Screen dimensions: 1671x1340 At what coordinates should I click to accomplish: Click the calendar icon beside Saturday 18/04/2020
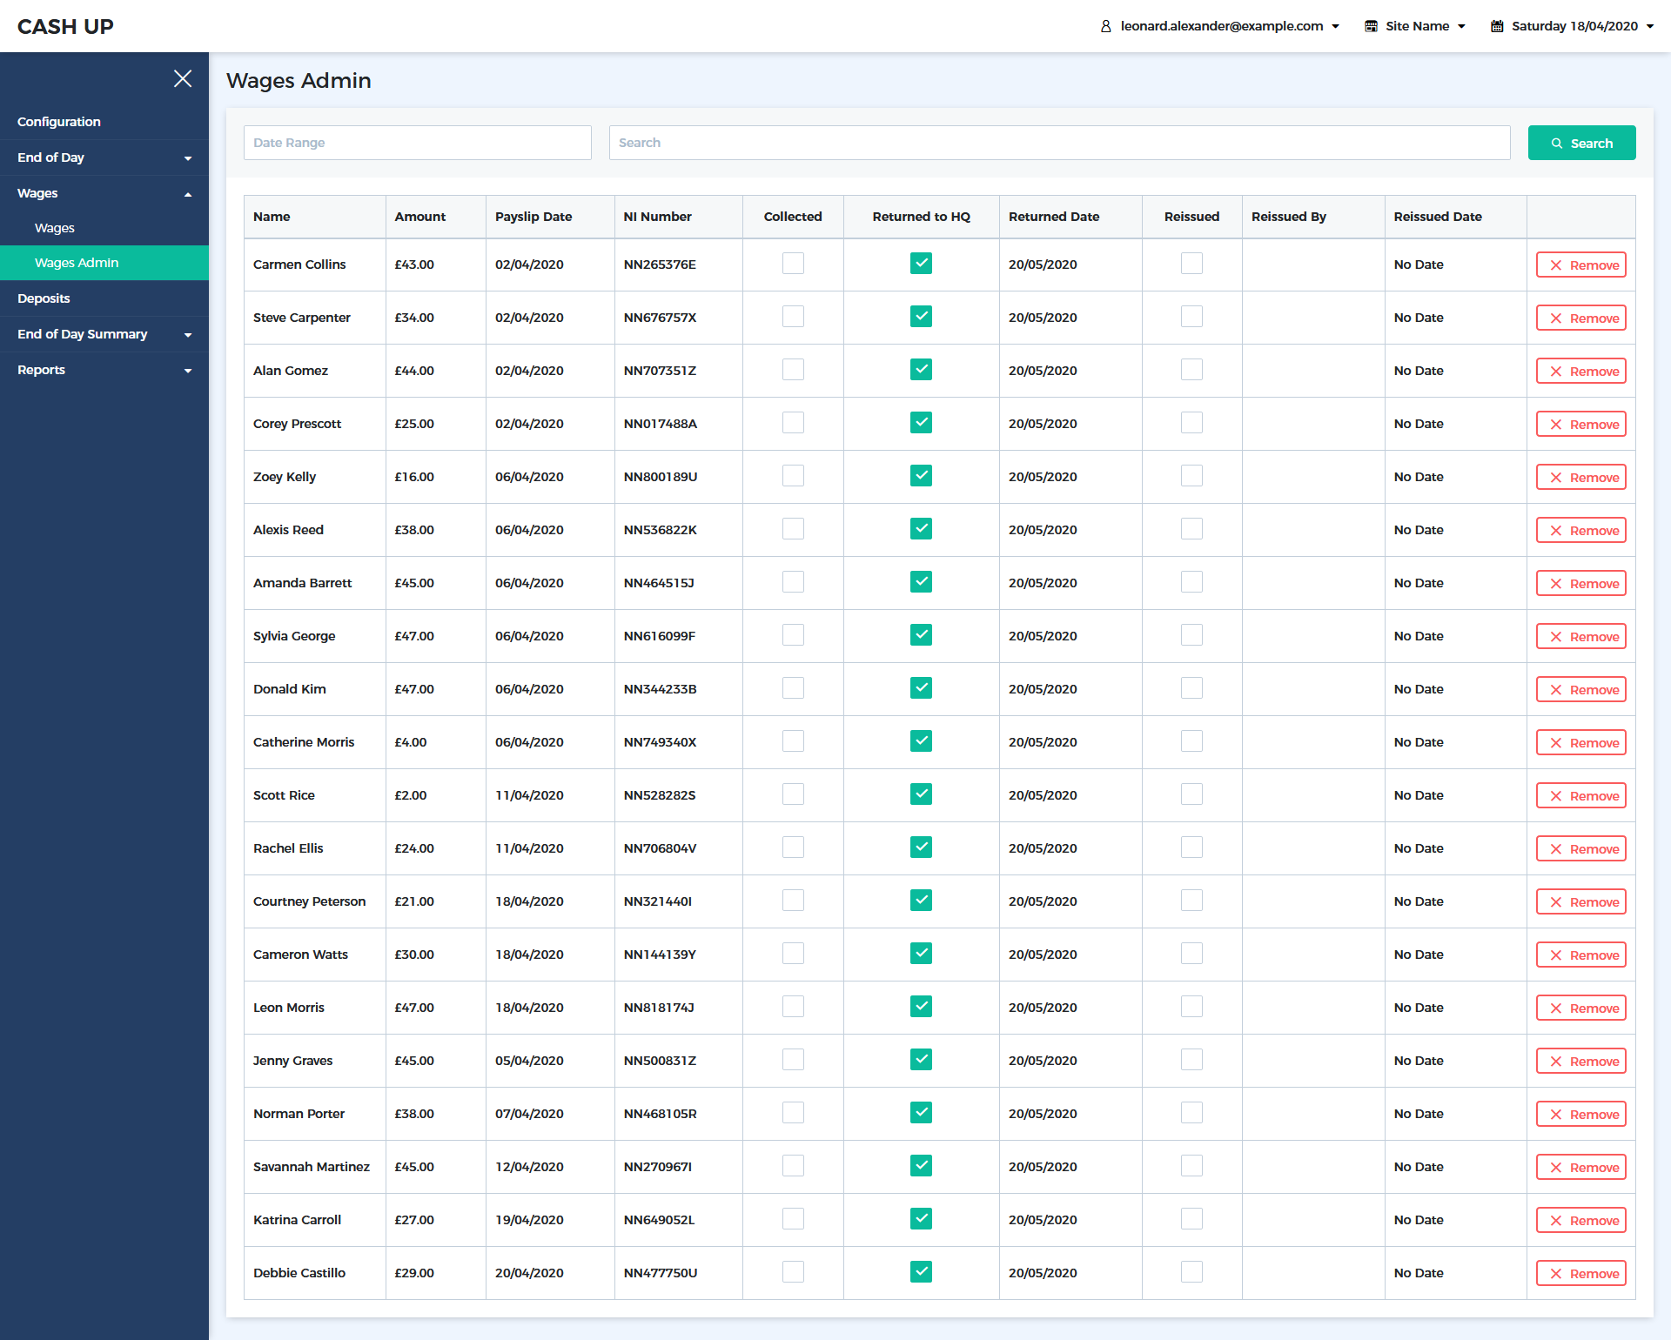pyautogui.click(x=1497, y=26)
